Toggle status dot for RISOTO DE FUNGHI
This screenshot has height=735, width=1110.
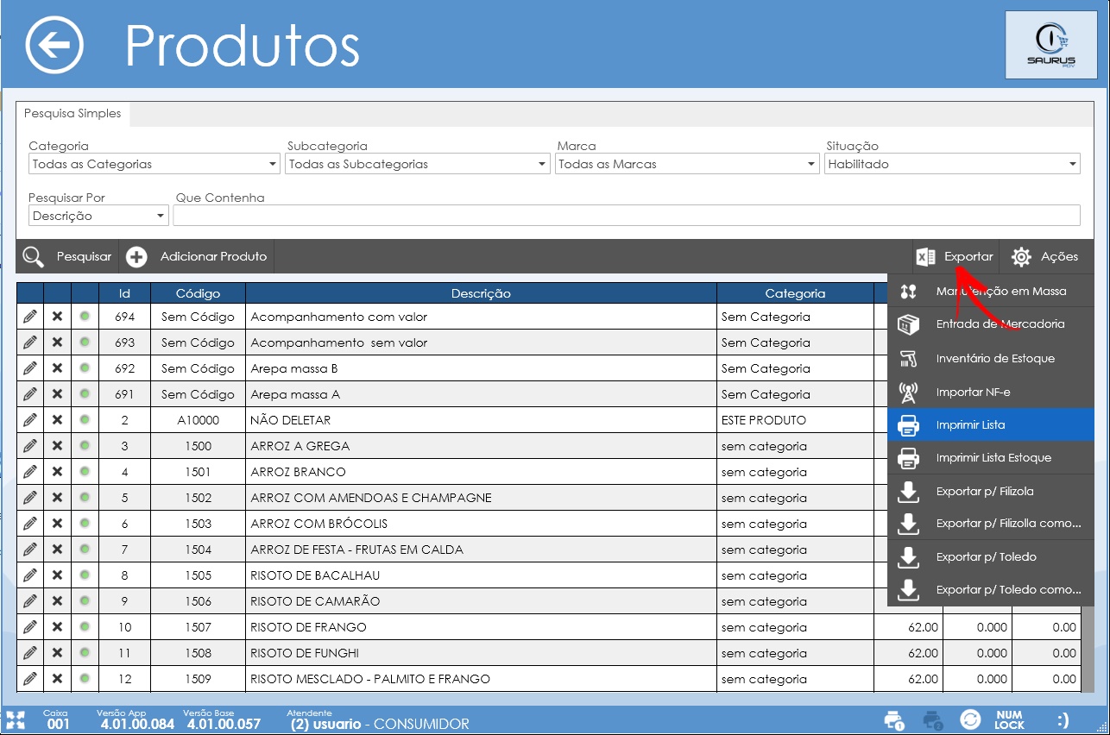click(85, 653)
